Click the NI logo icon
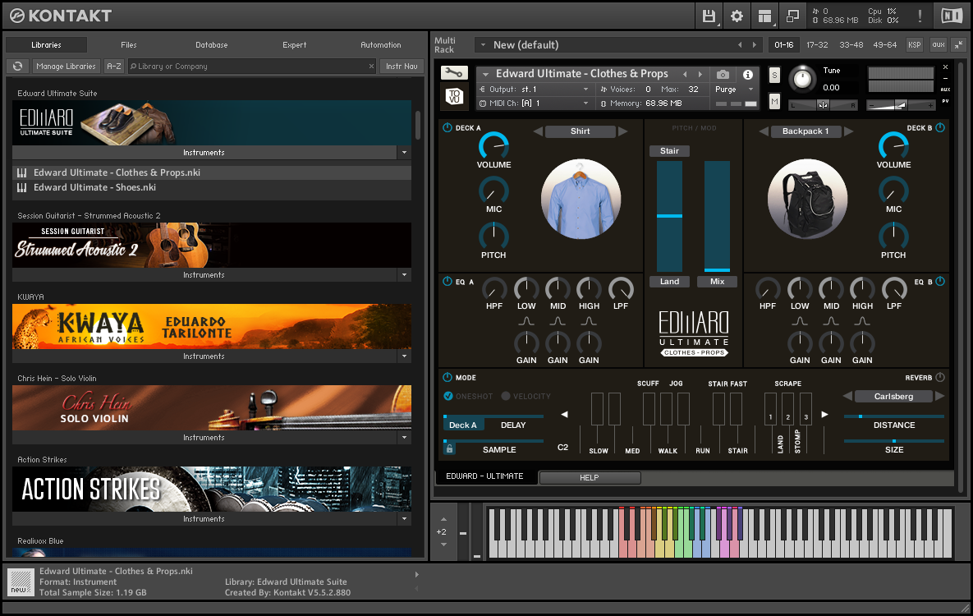 pyautogui.click(x=952, y=16)
